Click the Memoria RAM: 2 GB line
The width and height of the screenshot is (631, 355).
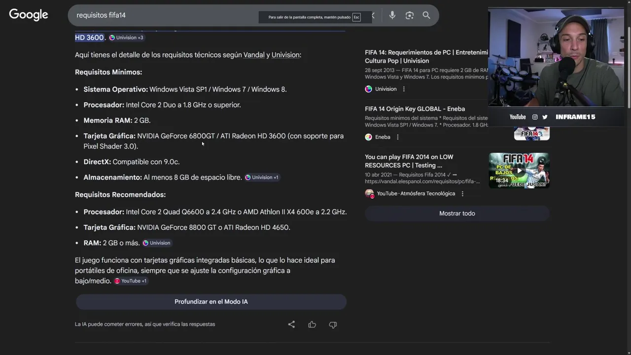[x=117, y=120]
